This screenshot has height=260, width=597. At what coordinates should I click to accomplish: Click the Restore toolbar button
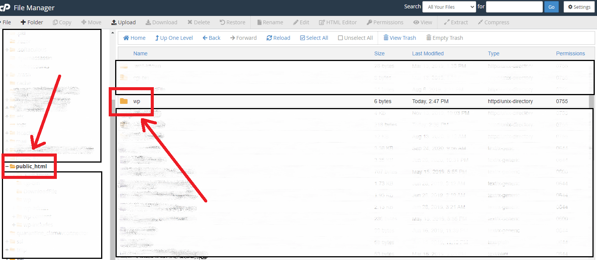233,22
